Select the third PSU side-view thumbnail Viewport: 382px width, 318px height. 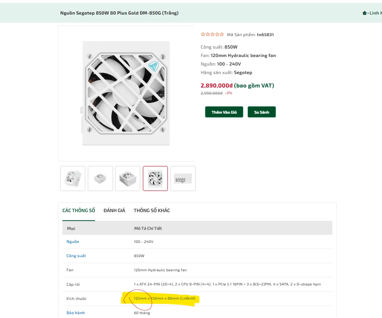click(128, 178)
